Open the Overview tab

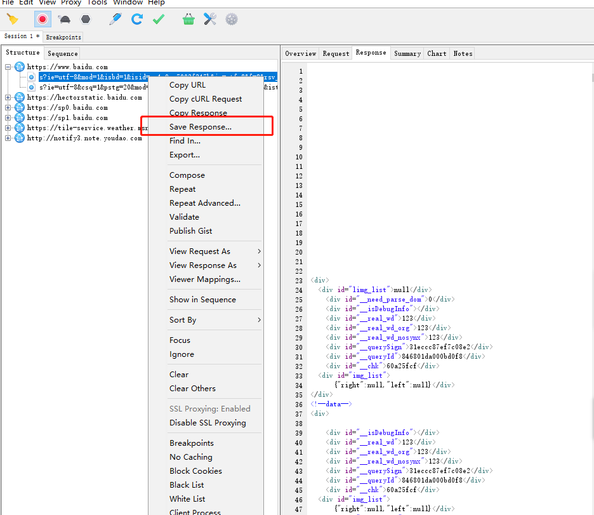tap(300, 53)
